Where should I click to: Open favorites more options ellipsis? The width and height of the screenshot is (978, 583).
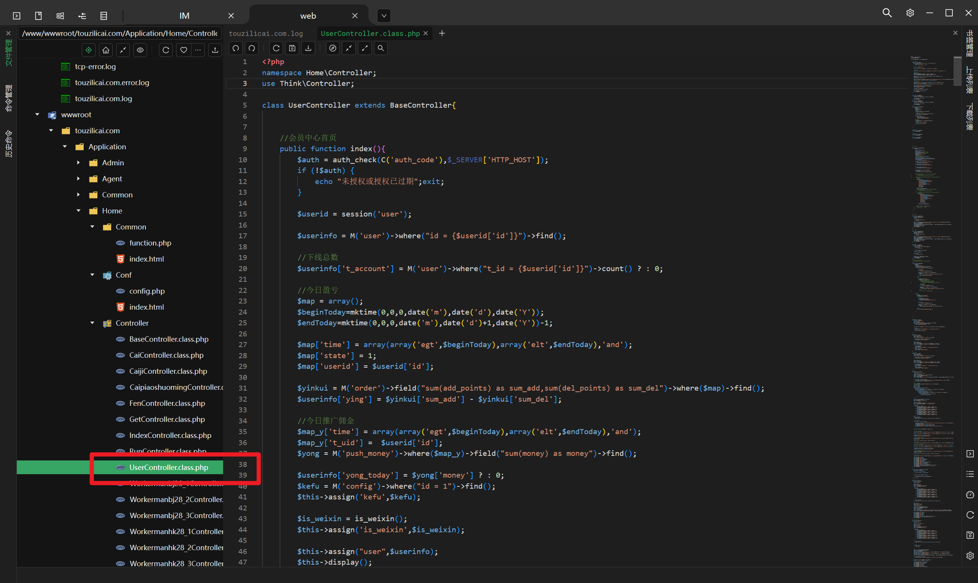tap(198, 50)
